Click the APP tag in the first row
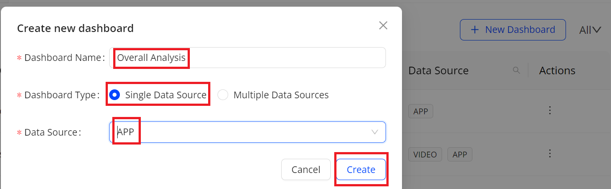Screen dimensions: 611x189 coord(421,111)
